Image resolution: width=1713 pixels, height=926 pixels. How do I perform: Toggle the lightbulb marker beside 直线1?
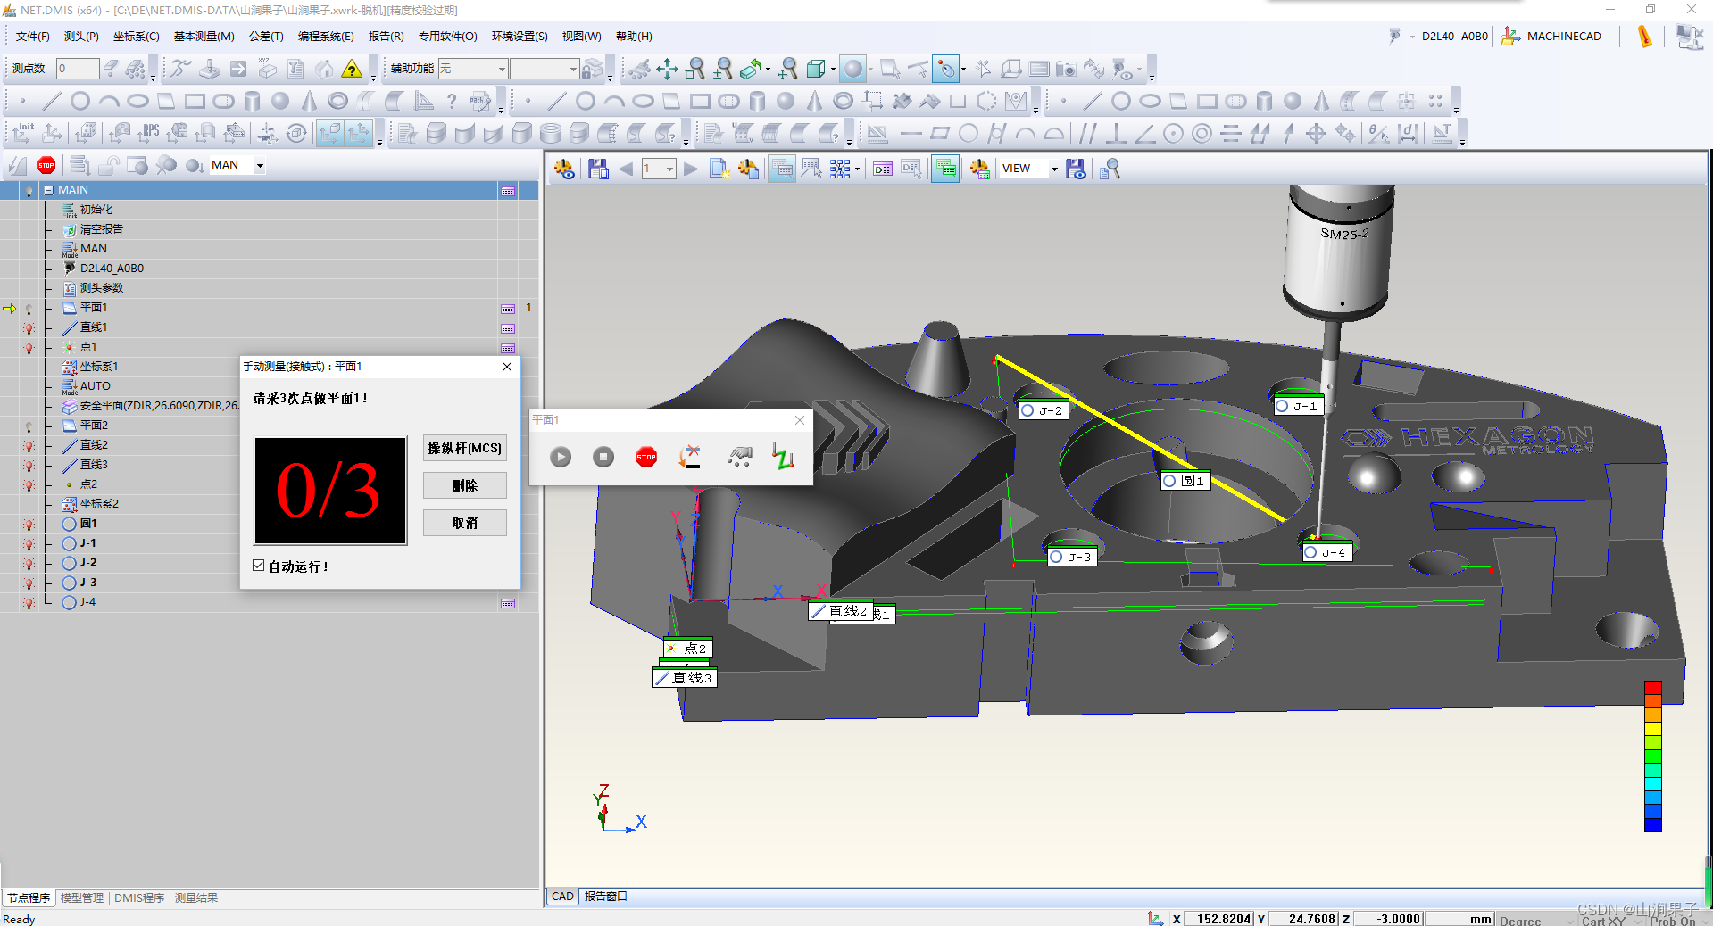29,328
